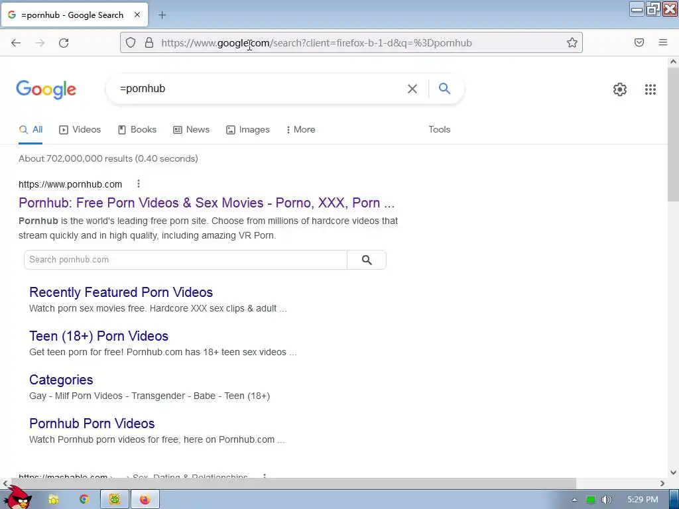Expand the hidden tray icons arrow
This screenshot has width=679, height=509.
(x=574, y=500)
